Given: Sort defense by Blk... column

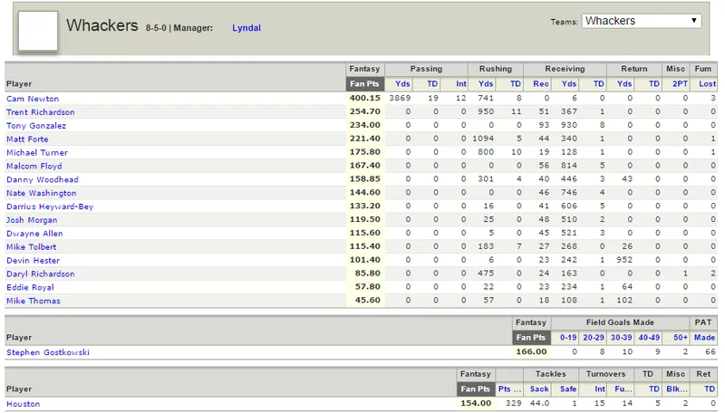Looking at the screenshot, I should tap(677, 389).
